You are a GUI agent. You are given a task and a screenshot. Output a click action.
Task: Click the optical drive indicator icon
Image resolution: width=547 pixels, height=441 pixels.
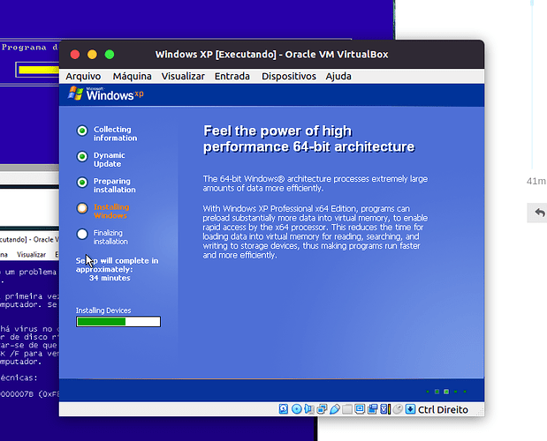296,409
